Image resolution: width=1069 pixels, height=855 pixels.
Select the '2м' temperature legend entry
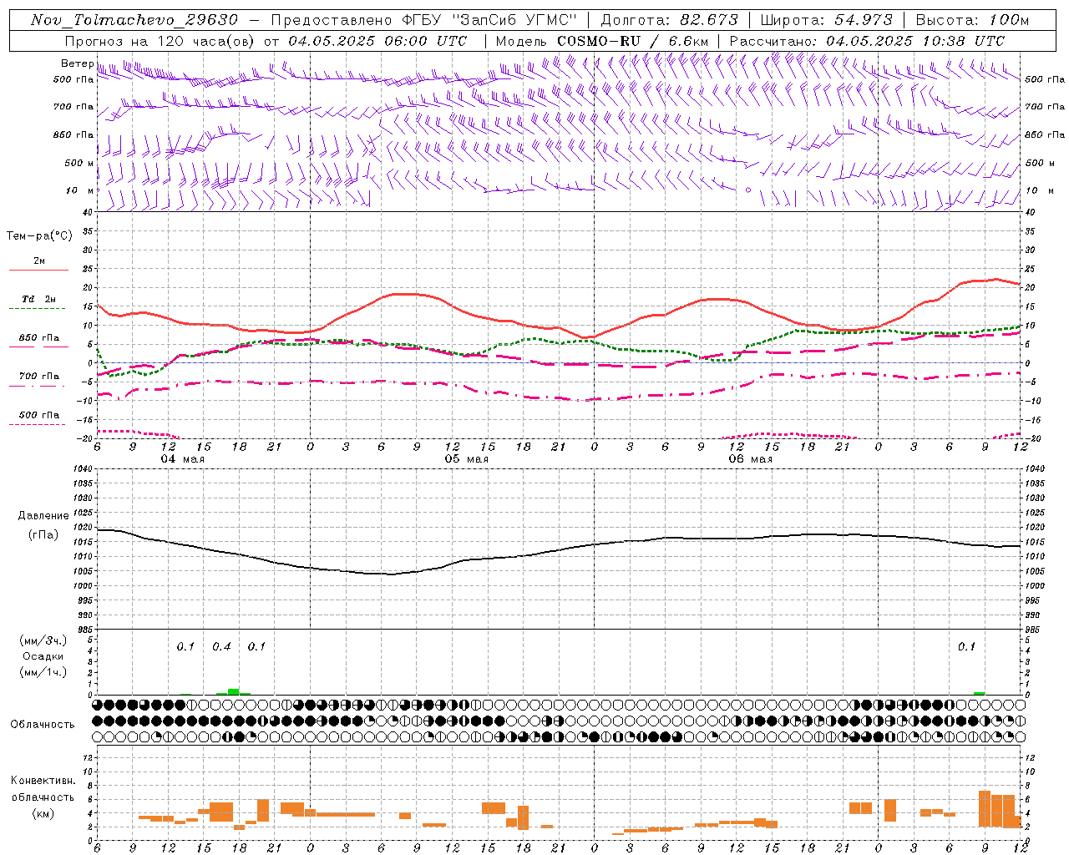click(38, 261)
